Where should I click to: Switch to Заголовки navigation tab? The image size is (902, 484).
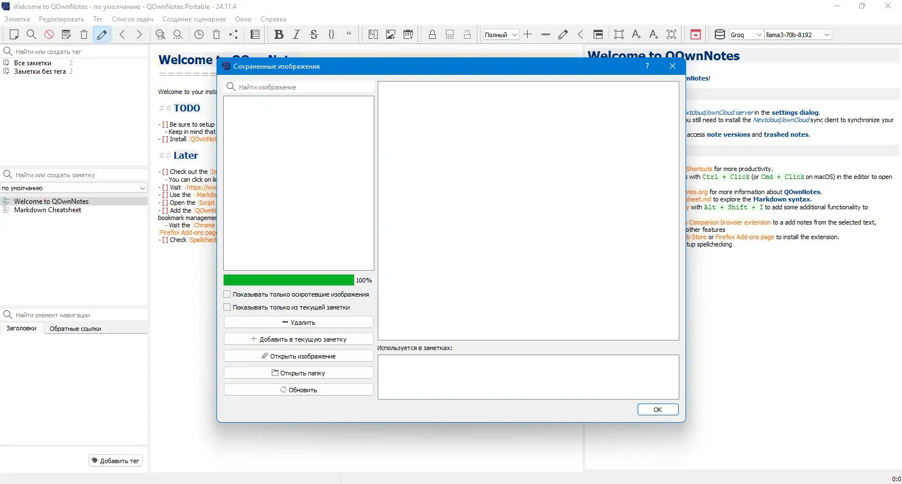point(21,328)
